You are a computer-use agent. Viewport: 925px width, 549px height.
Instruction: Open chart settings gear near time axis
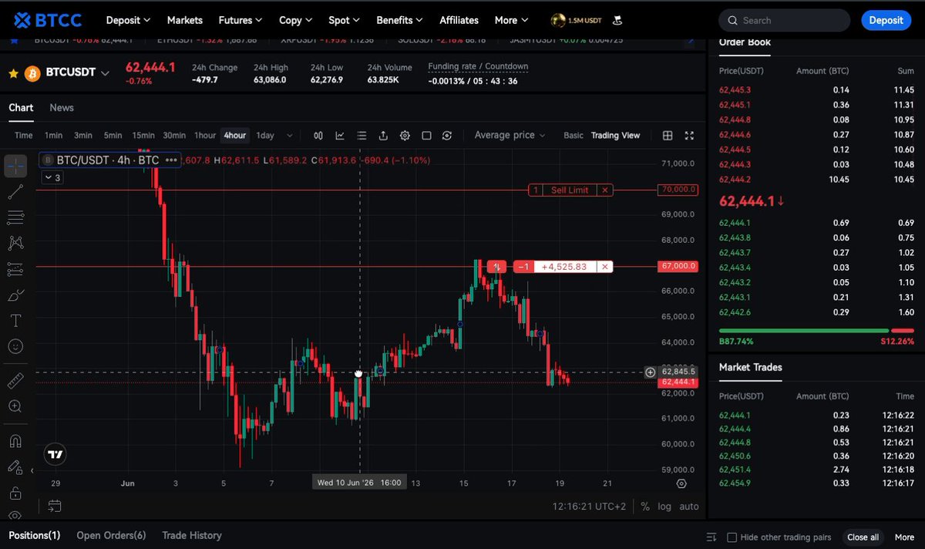tap(681, 483)
